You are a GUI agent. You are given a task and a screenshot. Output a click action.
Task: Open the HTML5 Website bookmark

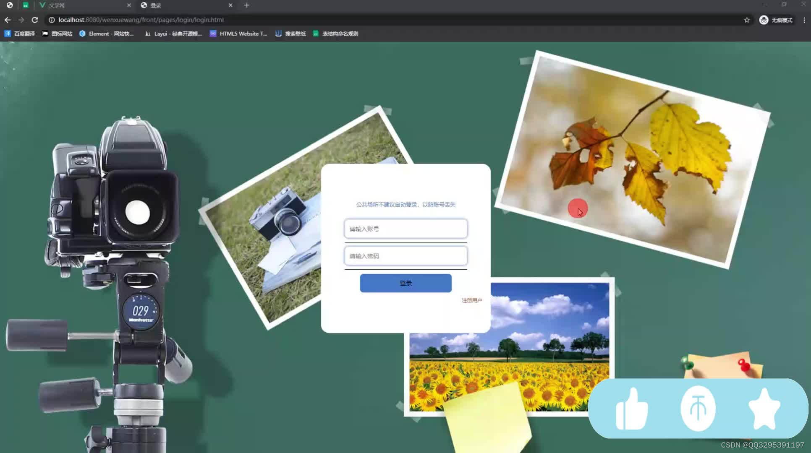[238, 34]
